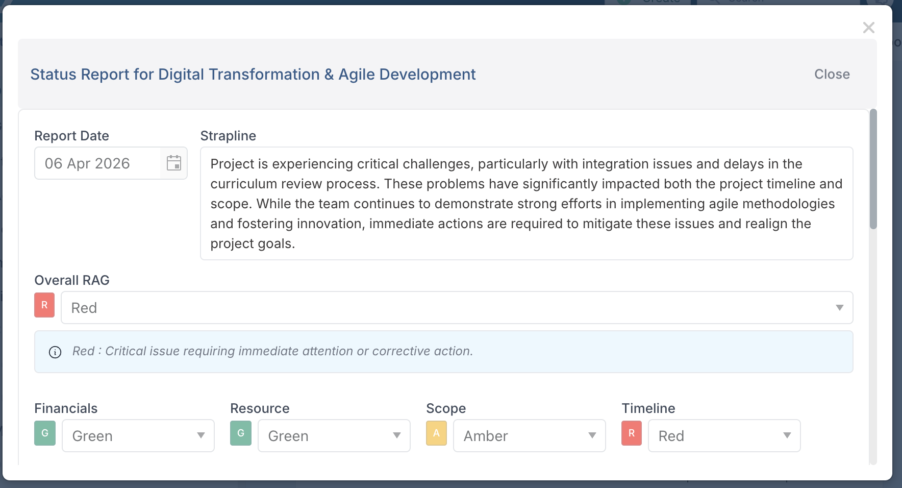902x488 pixels.
Task: Click the green G badge under Resource
Action: coord(241,433)
